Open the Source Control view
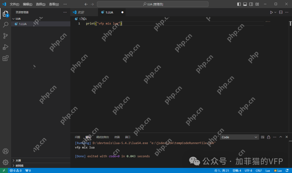The width and height of the screenshot is (292, 173). [x=5, y=36]
